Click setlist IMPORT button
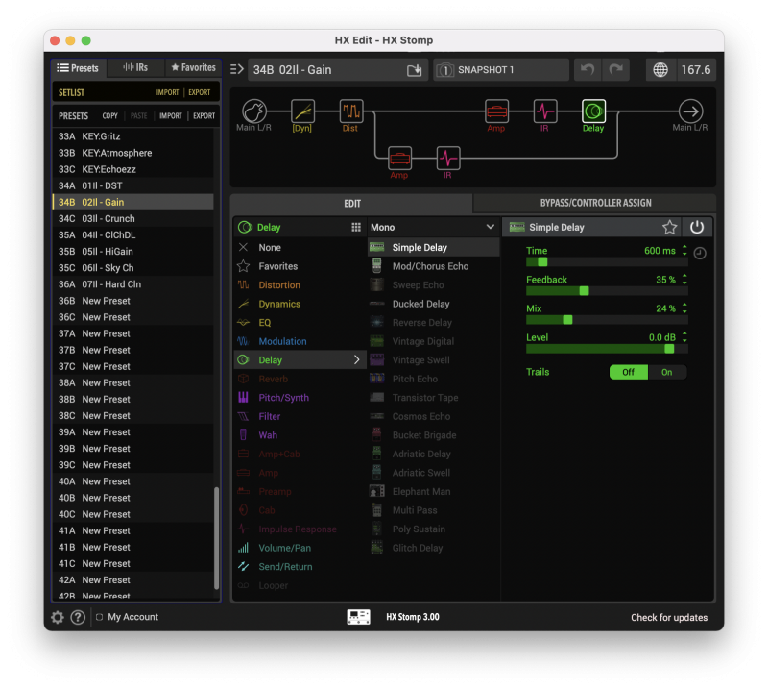The height and width of the screenshot is (689, 768). (167, 92)
